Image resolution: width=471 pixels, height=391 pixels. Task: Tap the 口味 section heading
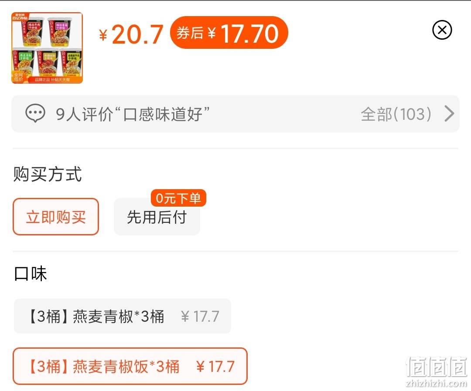pyautogui.click(x=31, y=273)
